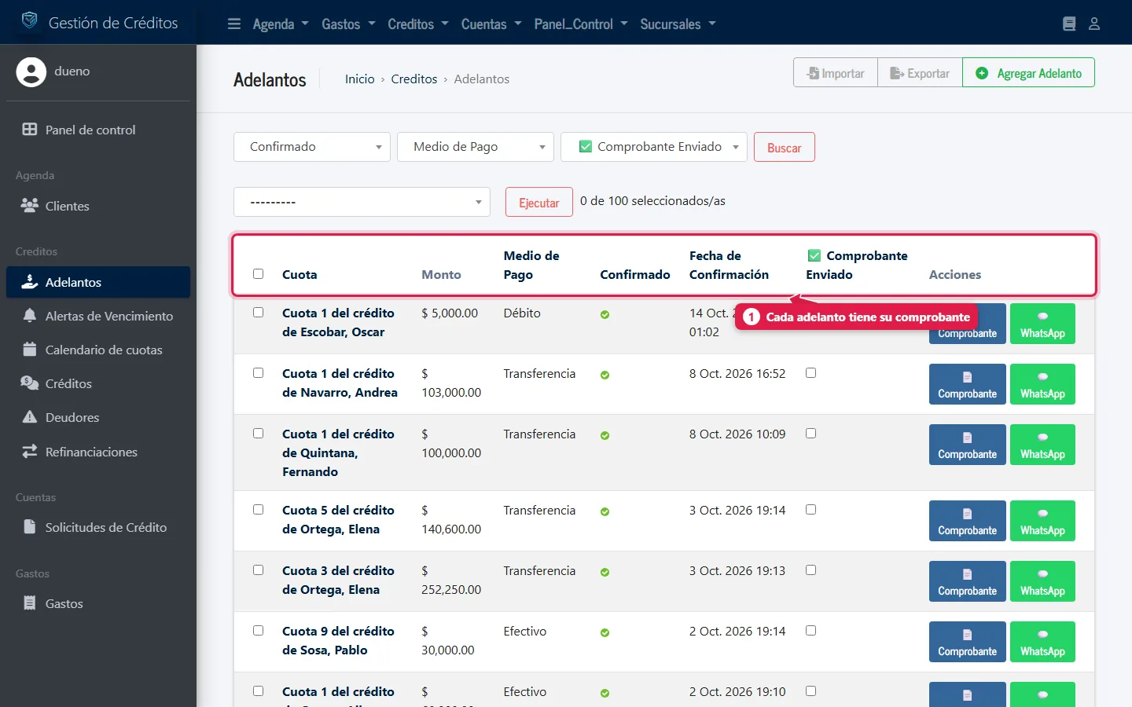This screenshot has width=1132, height=707.
Task: Open Refinanciaciones sidebar item
Action: pyautogui.click(x=98, y=452)
